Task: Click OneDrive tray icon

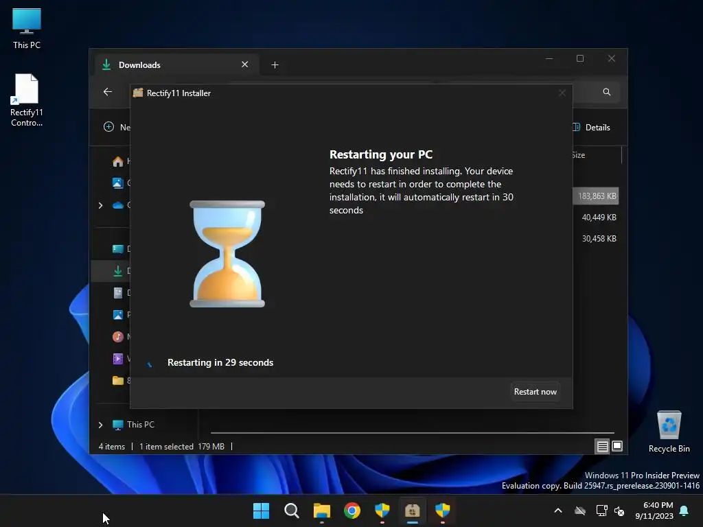Action: tap(580, 511)
